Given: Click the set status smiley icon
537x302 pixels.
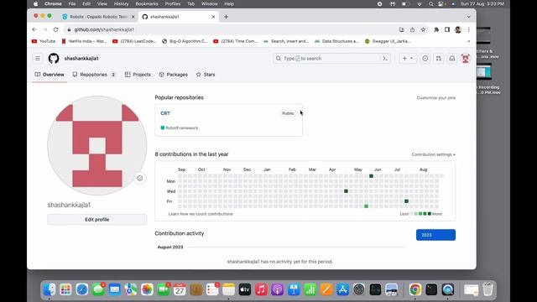Looking at the screenshot, I should click(140, 178).
